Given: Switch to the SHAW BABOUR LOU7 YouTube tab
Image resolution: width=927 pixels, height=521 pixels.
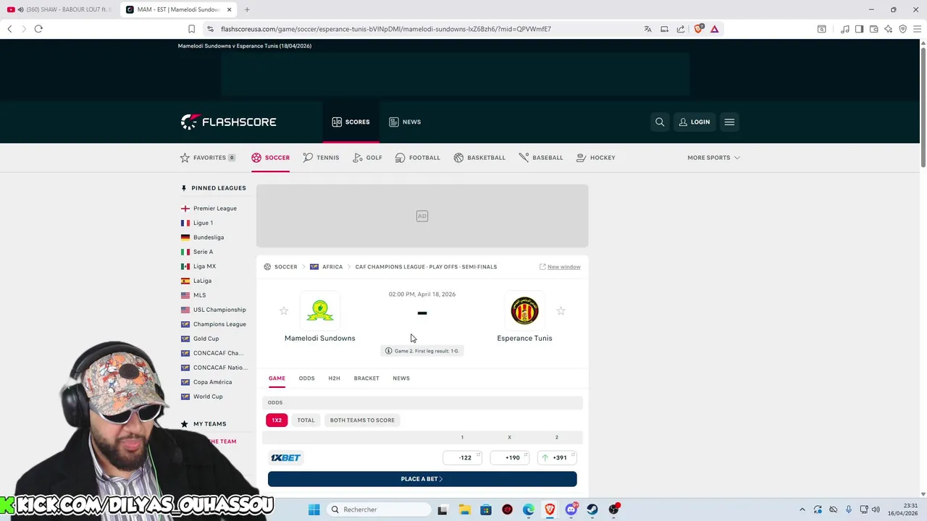Looking at the screenshot, I should [58, 9].
